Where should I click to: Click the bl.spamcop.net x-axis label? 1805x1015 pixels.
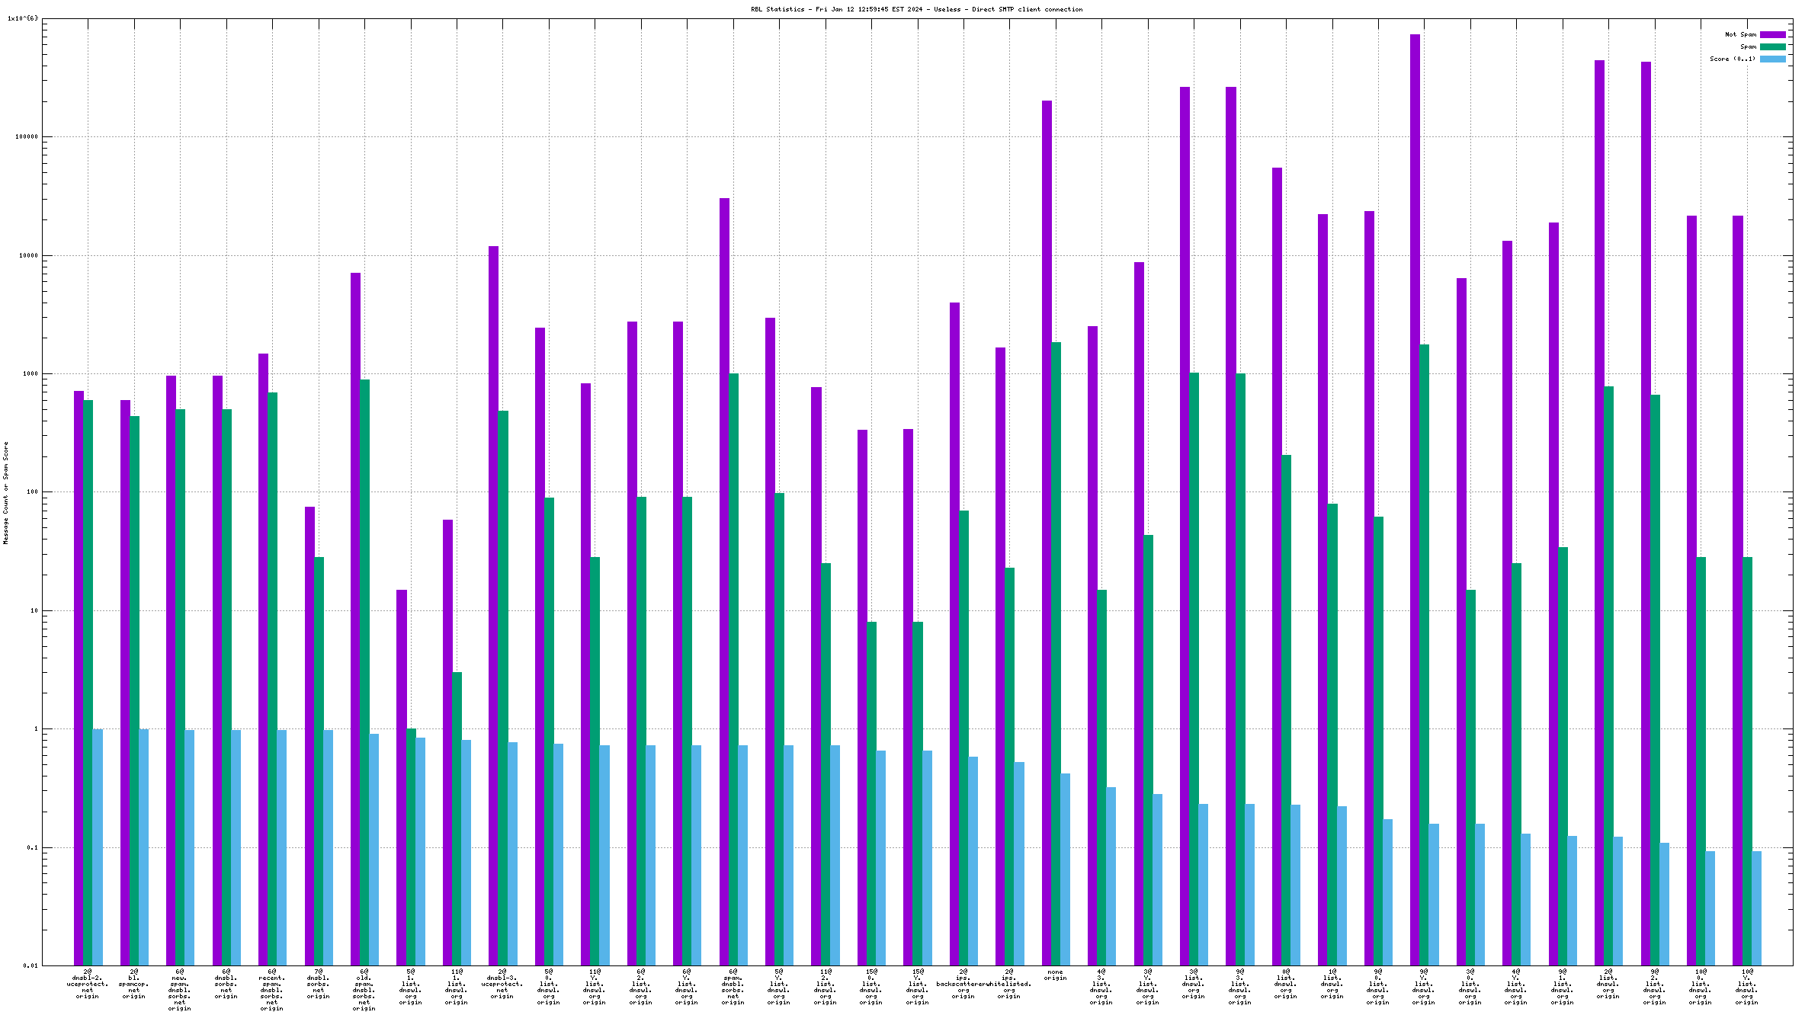pos(133,984)
